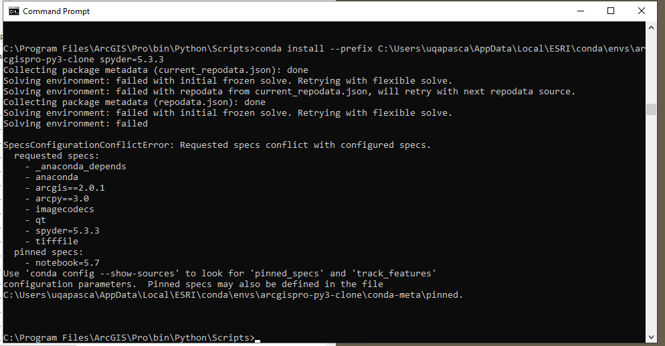Image resolution: width=665 pixels, height=346 pixels.
Task: Click scrollbar track above the thumb
Action: coord(651,68)
